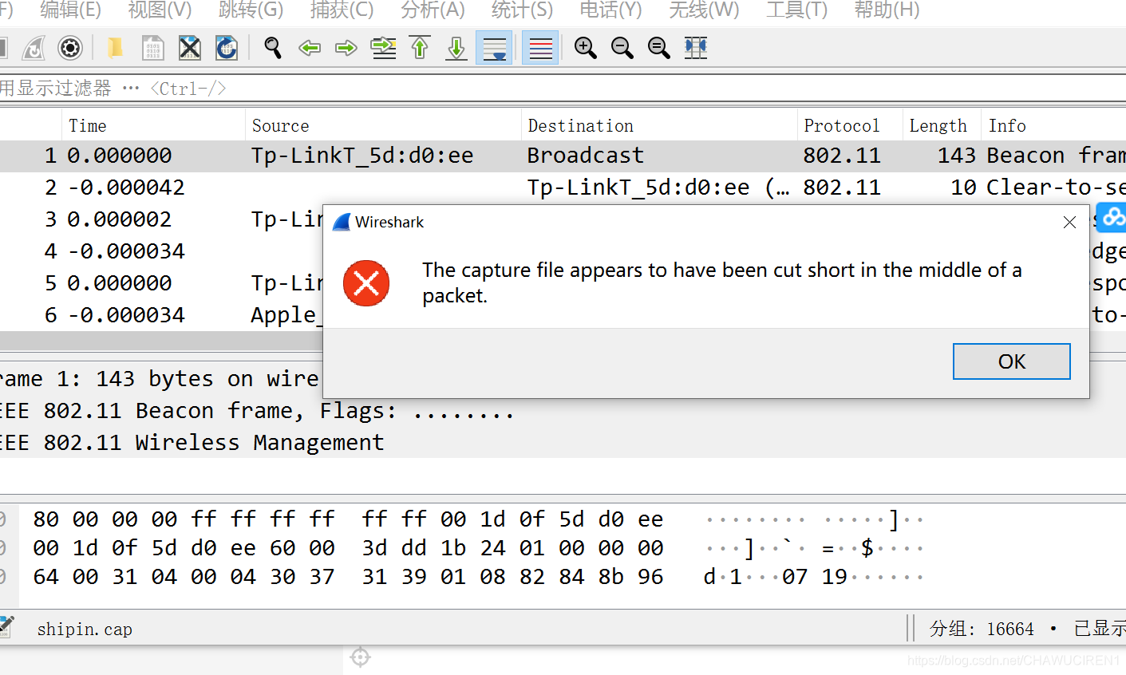Screen dimensions: 1126x675
Task: Jump to the last packet icon
Action: 456,48
